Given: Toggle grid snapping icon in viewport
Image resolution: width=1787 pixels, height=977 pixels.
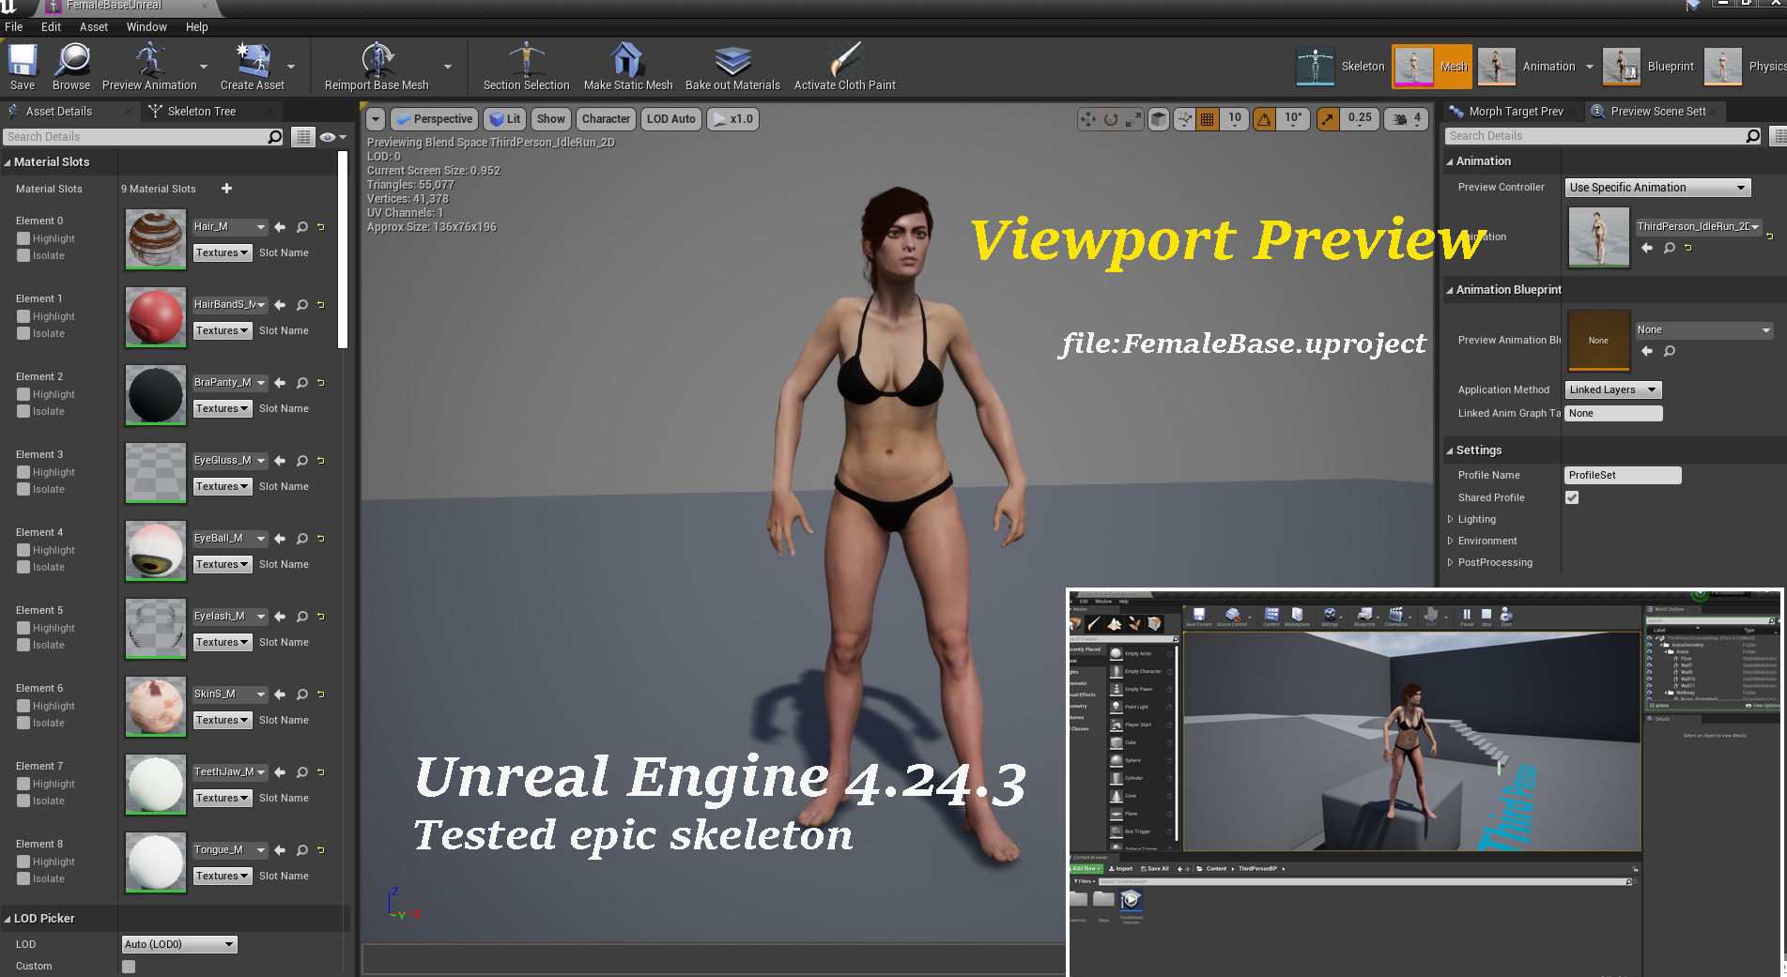Looking at the screenshot, I should pos(1208,119).
